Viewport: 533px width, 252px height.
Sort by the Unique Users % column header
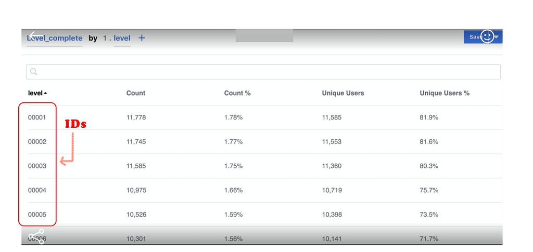point(445,93)
